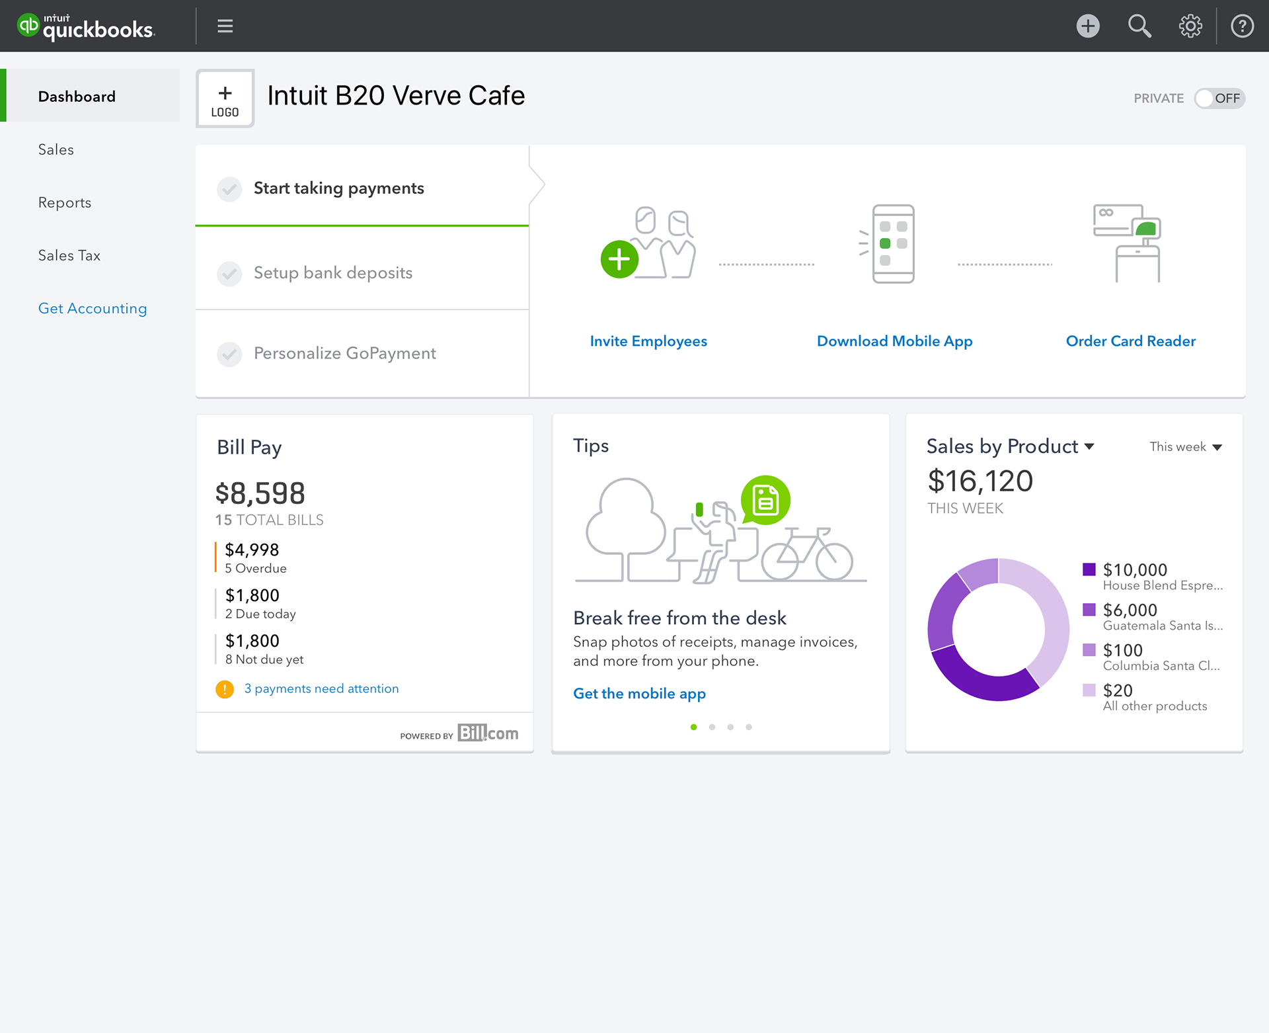
Task: Click the Bill.com logo
Action: 488,733
